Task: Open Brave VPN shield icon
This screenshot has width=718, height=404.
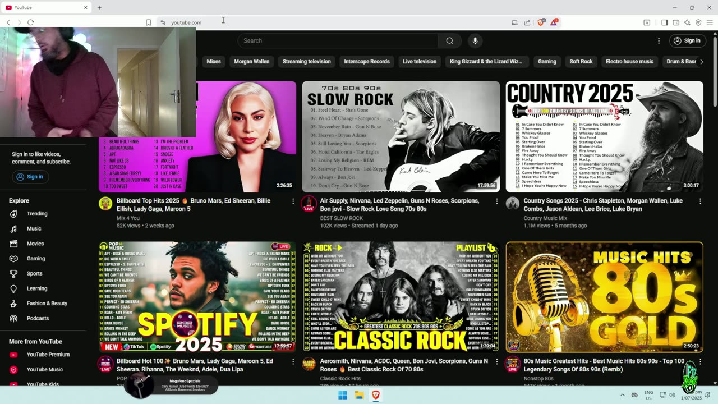Action: pos(698,22)
